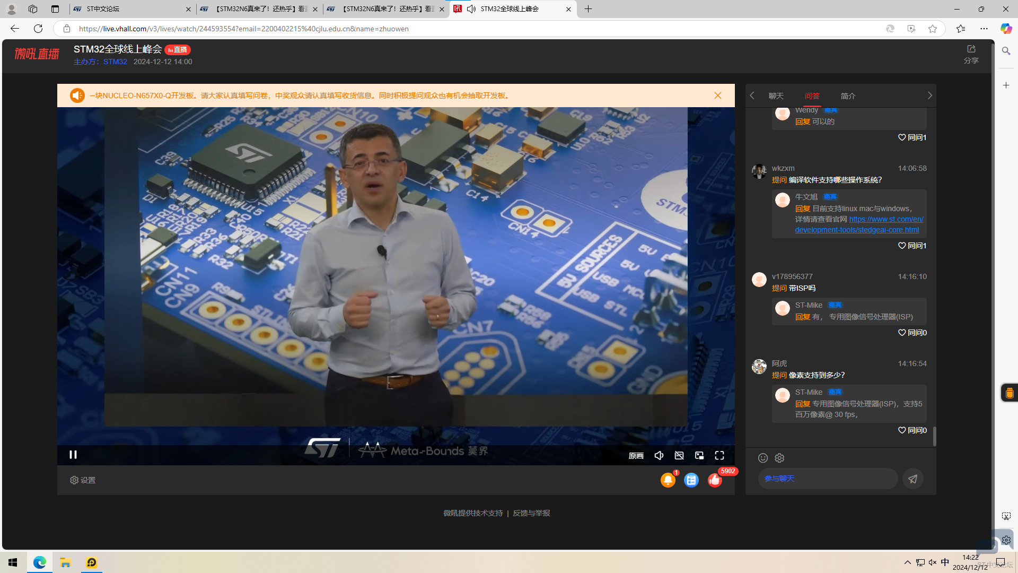The image size is (1018, 573).
Task: Click the address bar URL
Action: point(244,29)
